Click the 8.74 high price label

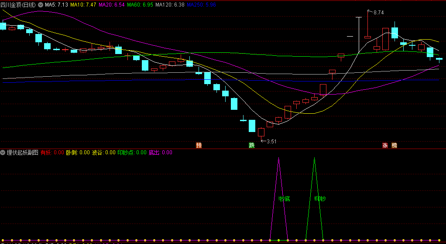[x=379, y=13]
